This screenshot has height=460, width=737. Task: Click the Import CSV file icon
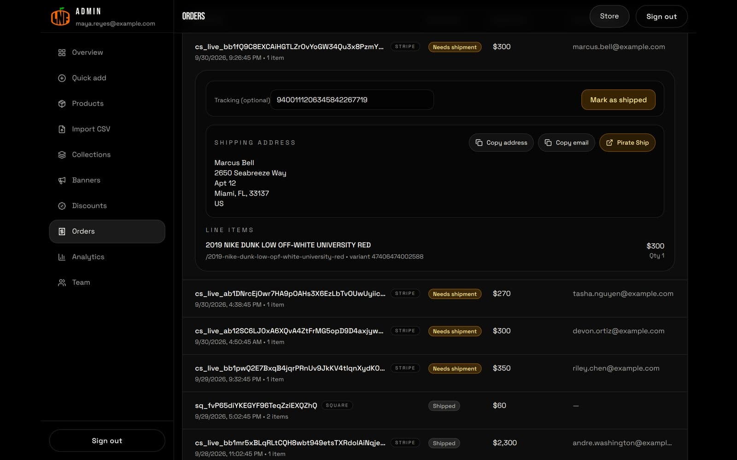62,129
